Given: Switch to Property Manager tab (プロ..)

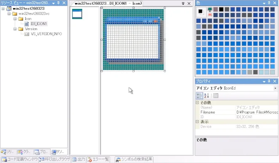Looking at the screenshot, I should pos(41,152).
